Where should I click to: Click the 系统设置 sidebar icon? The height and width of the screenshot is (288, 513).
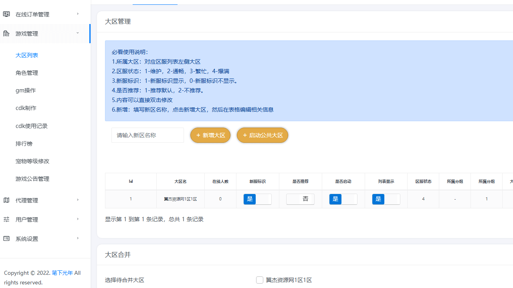(6, 238)
